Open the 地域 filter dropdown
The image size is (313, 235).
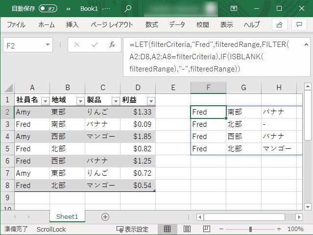coord(80,101)
